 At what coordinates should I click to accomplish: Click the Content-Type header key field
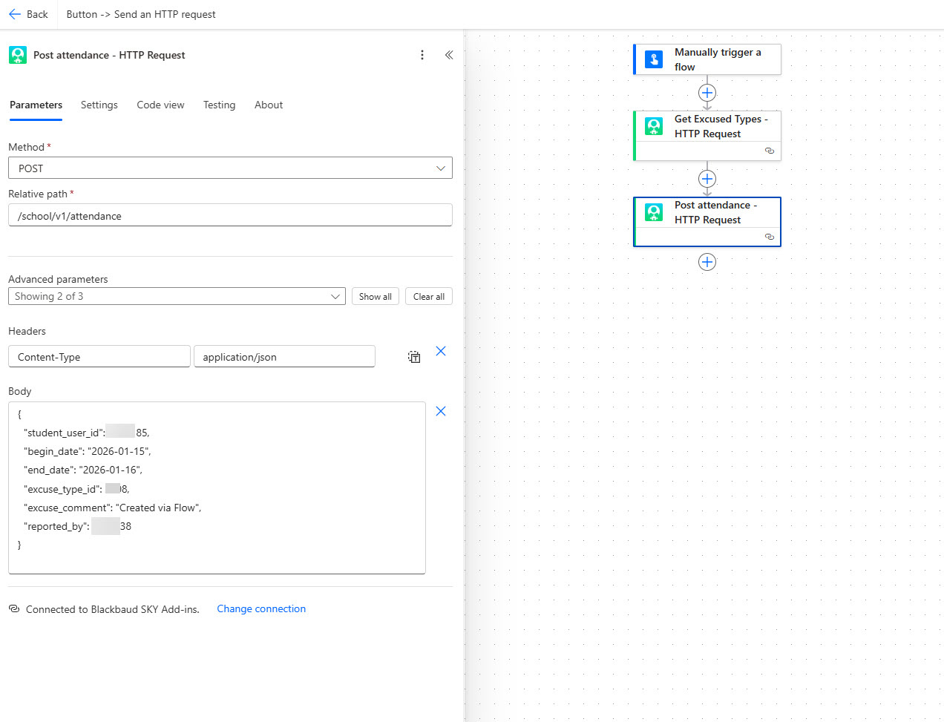(x=99, y=356)
